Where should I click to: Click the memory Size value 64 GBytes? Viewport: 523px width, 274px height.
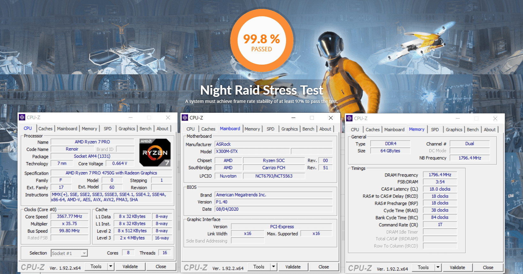point(390,151)
